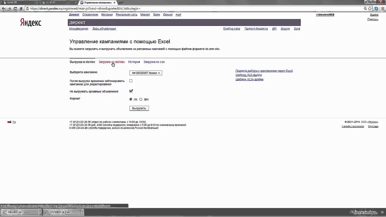Screen dimensions: 386x217
Task: Select the .xls format radio button
Action: (131, 99)
